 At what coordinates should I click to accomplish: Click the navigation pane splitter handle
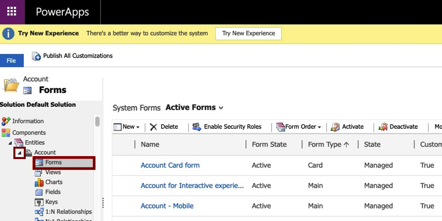[x=103, y=202]
